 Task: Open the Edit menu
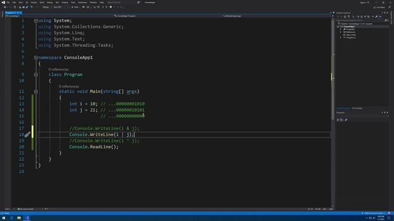pyautogui.click(x=14, y=2)
